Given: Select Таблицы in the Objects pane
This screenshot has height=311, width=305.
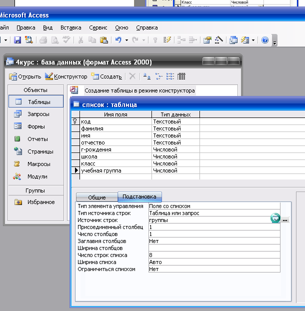Looking at the screenshot, I should [36, 101].
